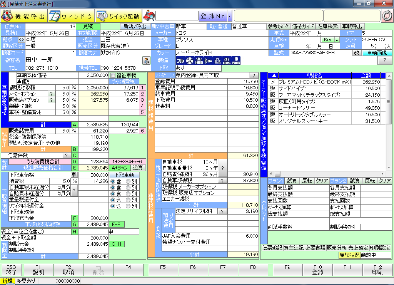Click the 参考カタログ button
The width and height of the screenshot is (394, 285).
279,27
